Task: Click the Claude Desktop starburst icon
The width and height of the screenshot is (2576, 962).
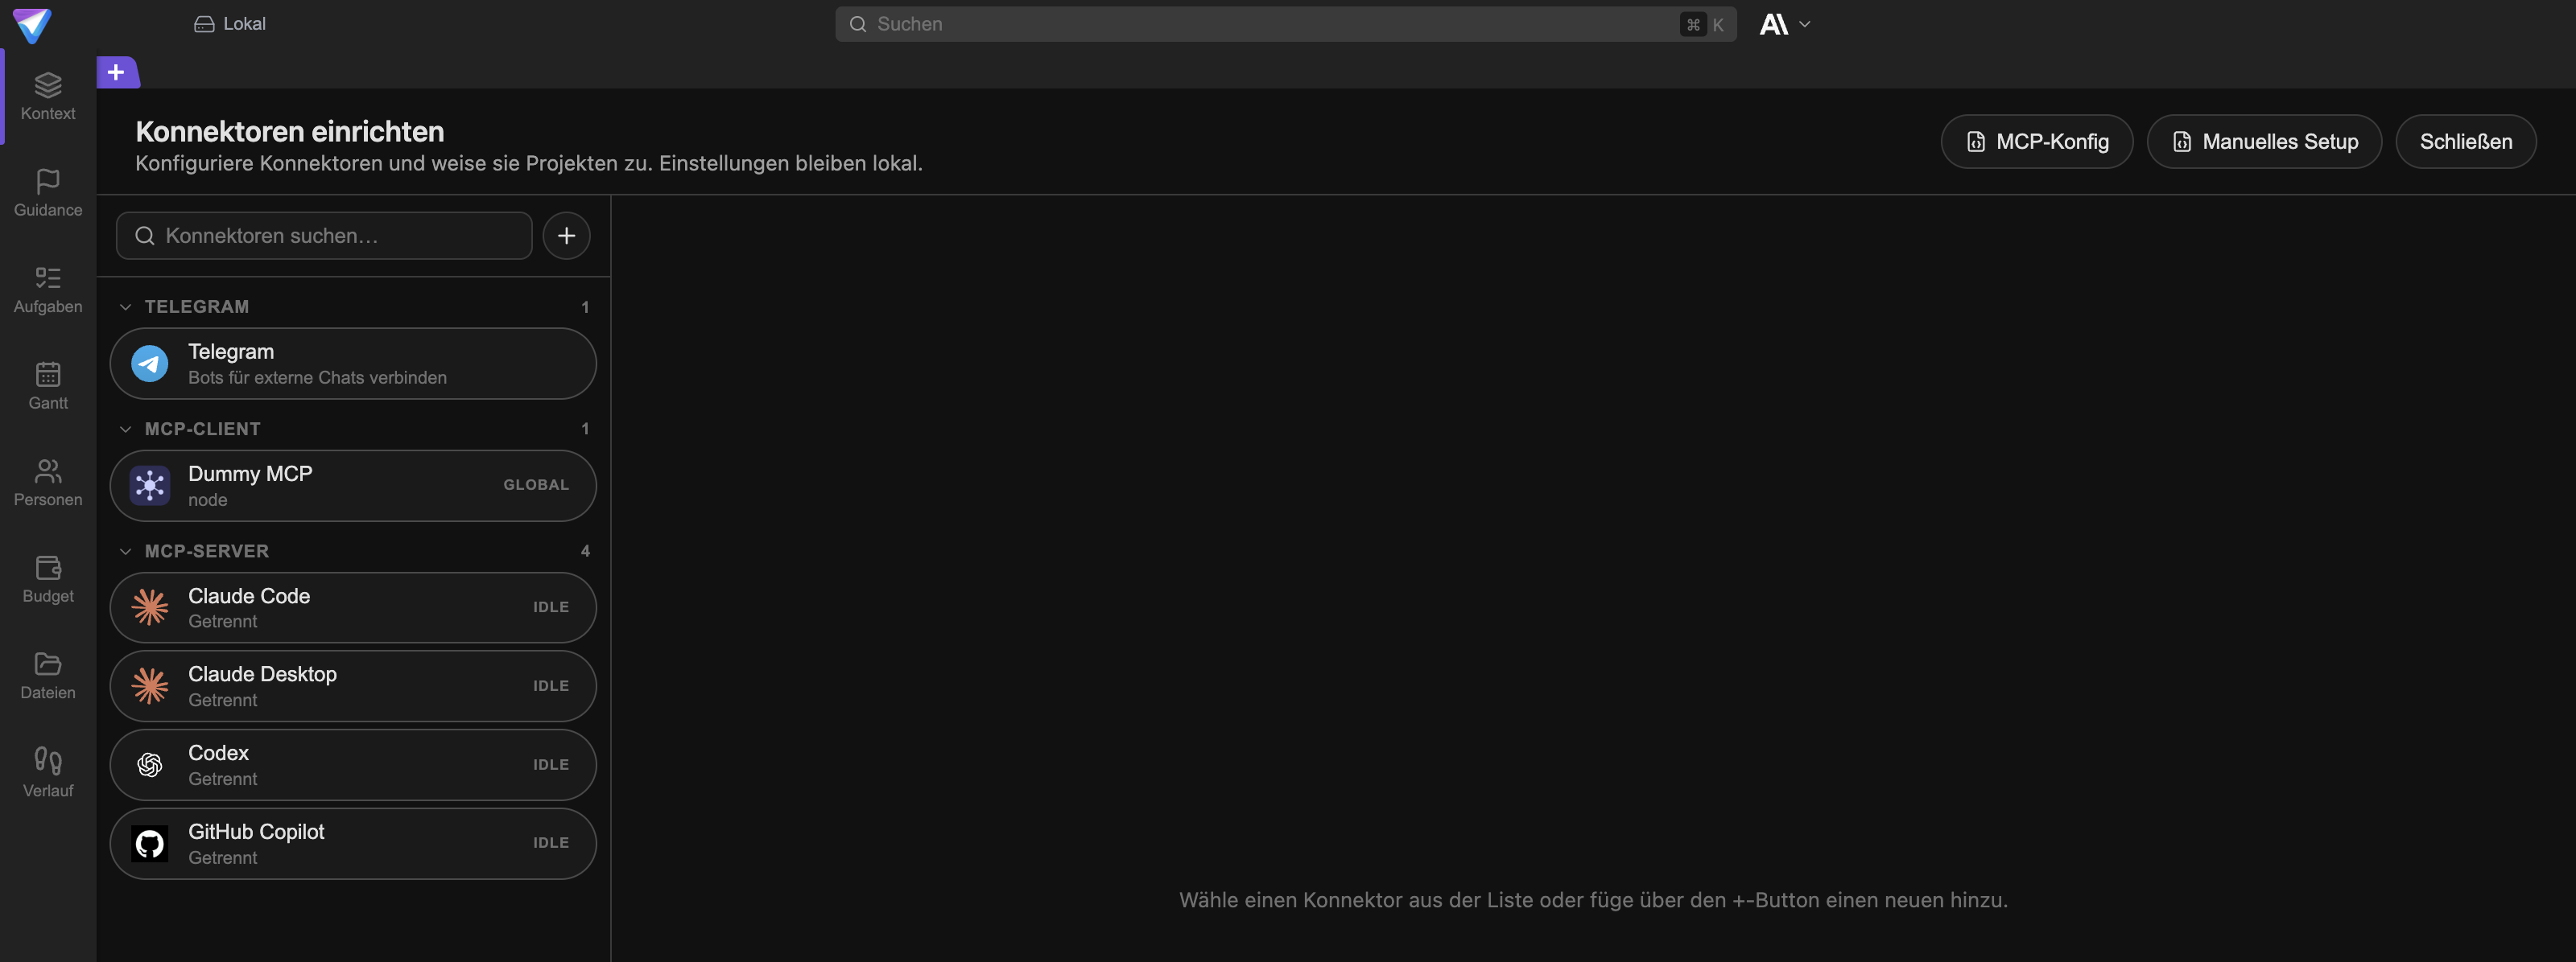Action: [x=150, y=686]
